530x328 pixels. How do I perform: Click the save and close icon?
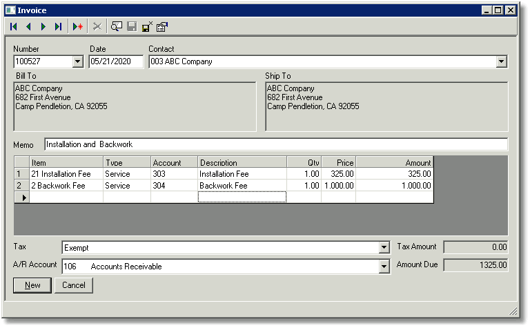coord(147,26)
